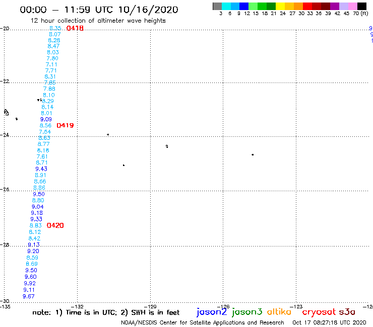Click the -129 longitude axis label
This screenshot has height=327, width=373.
[150, 306]
